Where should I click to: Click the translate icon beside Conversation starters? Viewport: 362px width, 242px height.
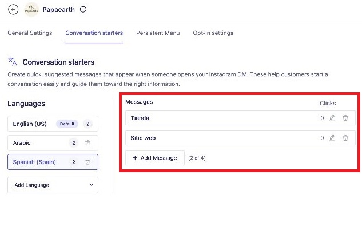13,61
